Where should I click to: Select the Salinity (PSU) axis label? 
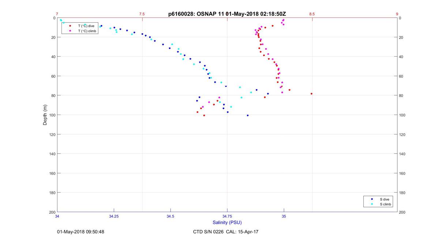click(227, 222)
